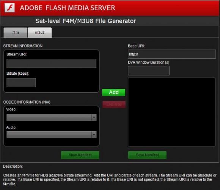Switch to the f4m tab
The width and height of the screenshot is (220, 190).
16,33
